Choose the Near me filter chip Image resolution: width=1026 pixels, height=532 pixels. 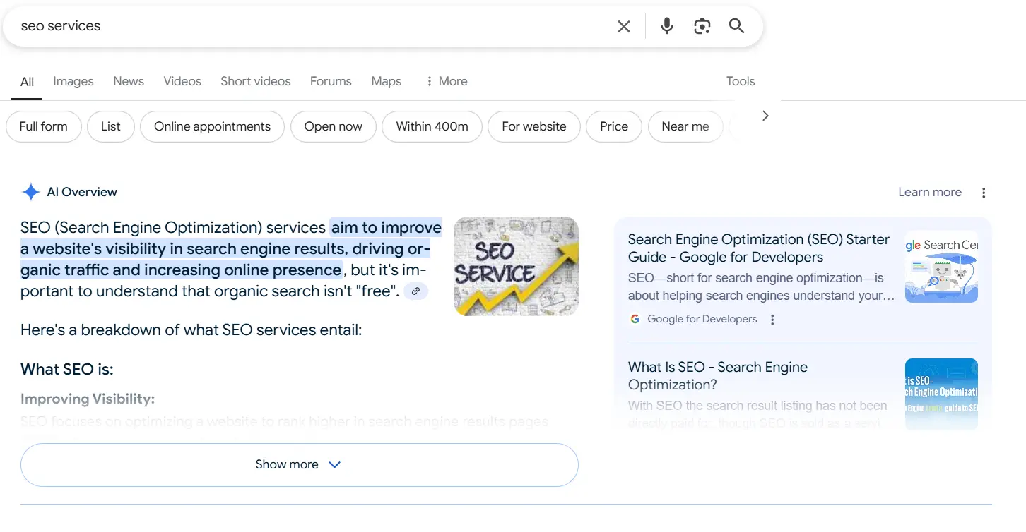(x=685, y=127)
